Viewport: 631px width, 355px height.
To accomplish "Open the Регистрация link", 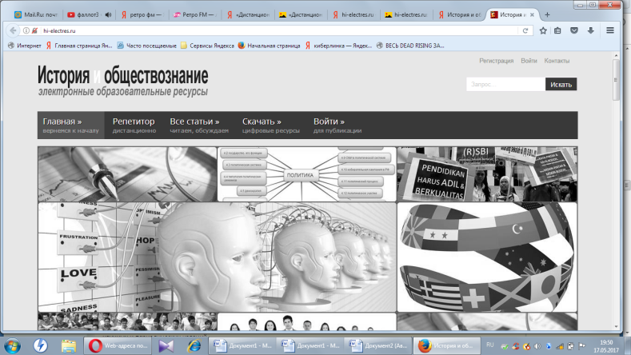I will (496, 61).
